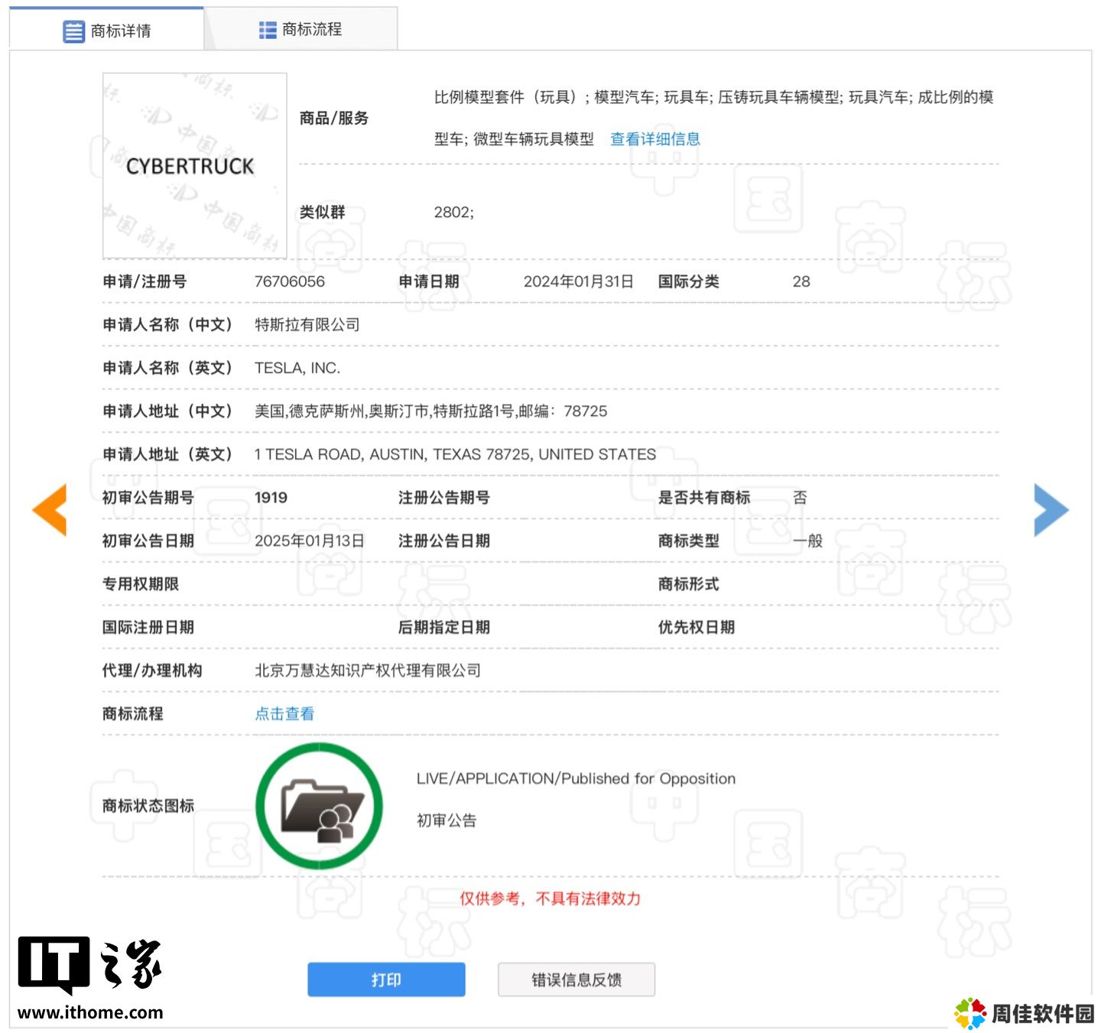
Task: Open 点击查看 trademark flow link
Action: coord(284,713)
